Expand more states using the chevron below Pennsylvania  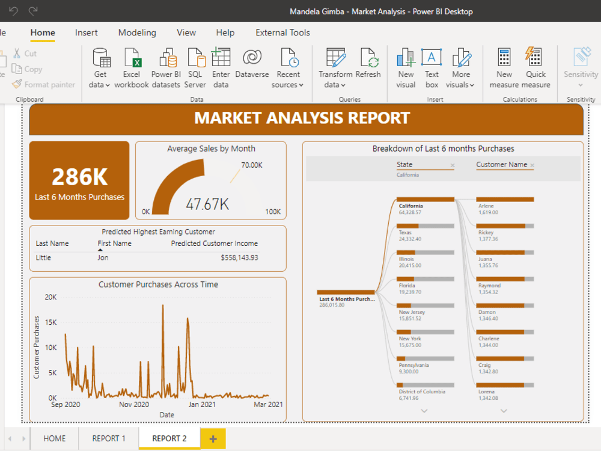(424, 410)
